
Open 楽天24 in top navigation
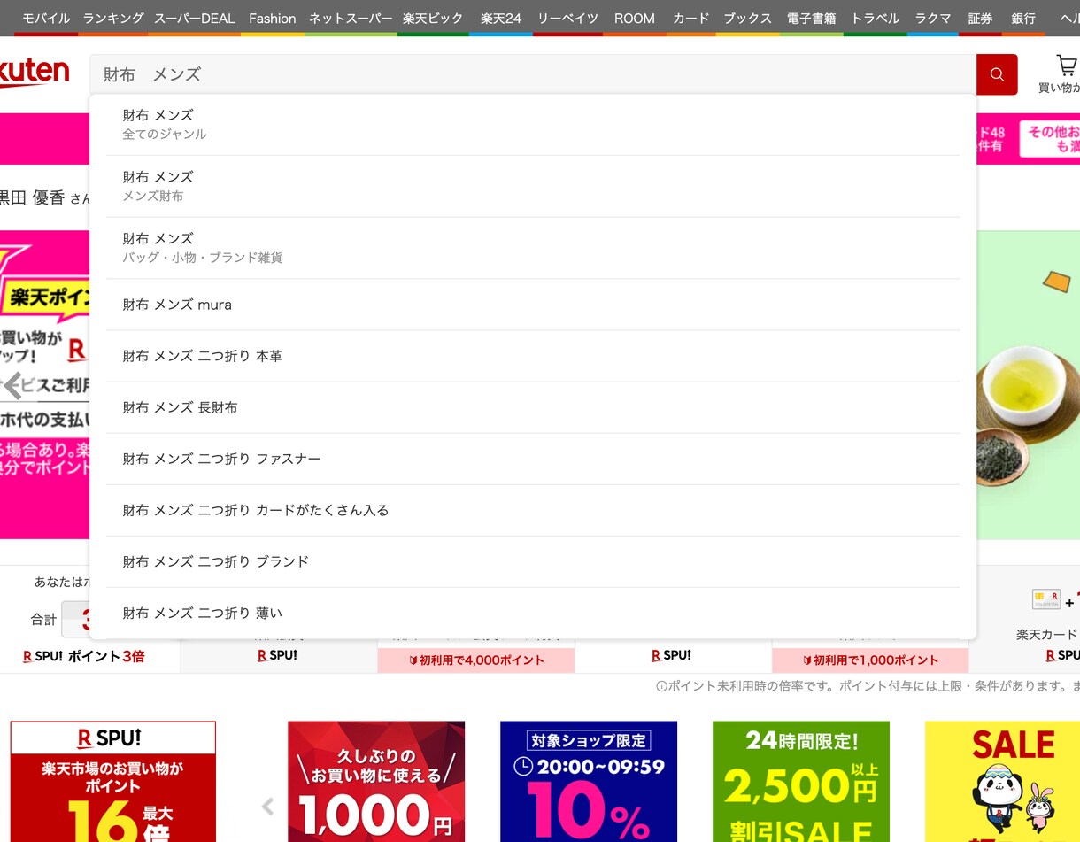tap(501, 18)
